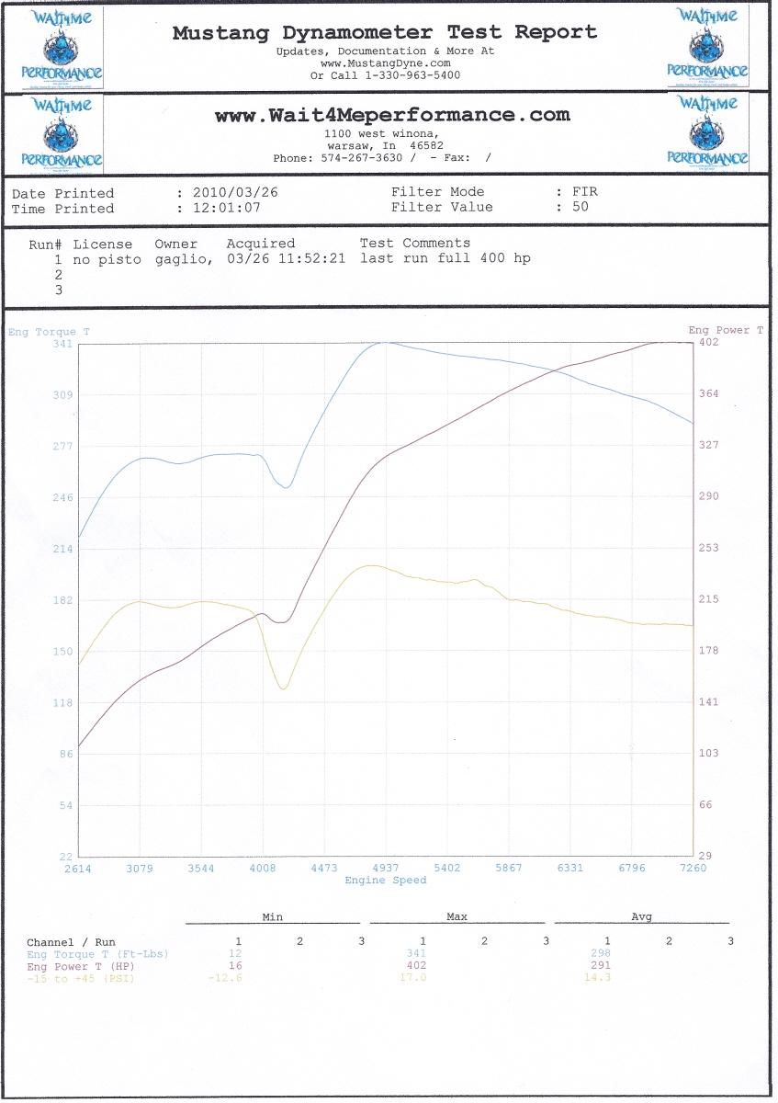Open the www.MustangDyne.com link
Viewport: 778px width, 1103px height.
coord(385,63)
